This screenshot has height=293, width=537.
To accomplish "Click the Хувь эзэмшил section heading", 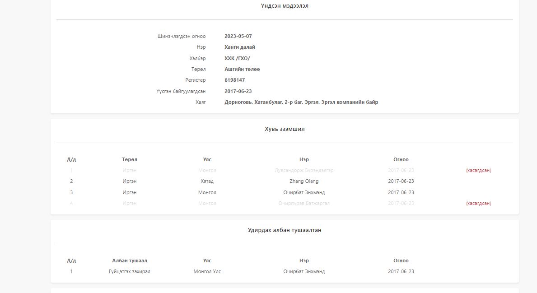I will [x=285, y=129].
